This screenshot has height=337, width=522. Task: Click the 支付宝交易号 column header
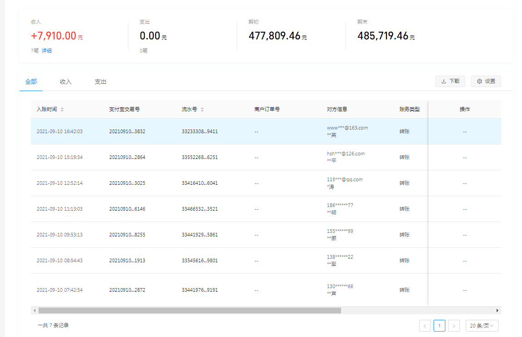(x=124, y=110)
